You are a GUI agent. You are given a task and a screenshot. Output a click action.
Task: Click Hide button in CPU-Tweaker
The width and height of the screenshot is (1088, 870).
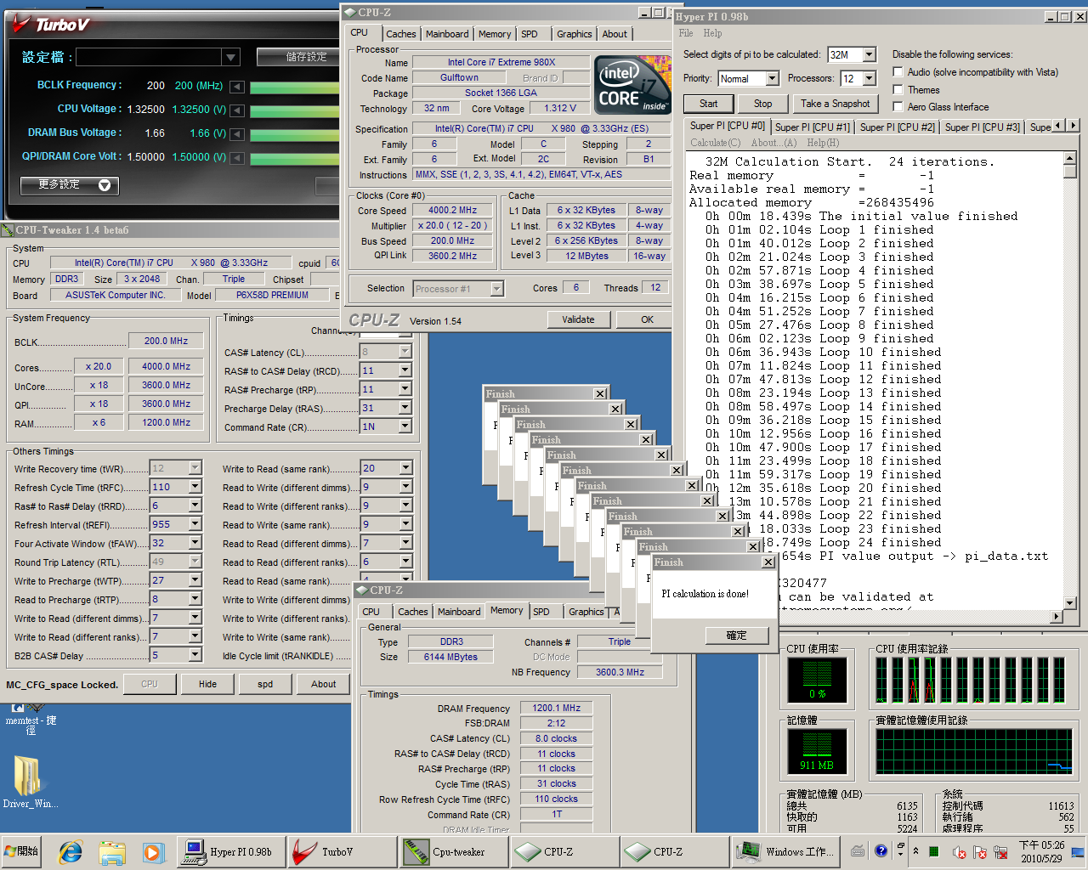[x=207, y=684]
